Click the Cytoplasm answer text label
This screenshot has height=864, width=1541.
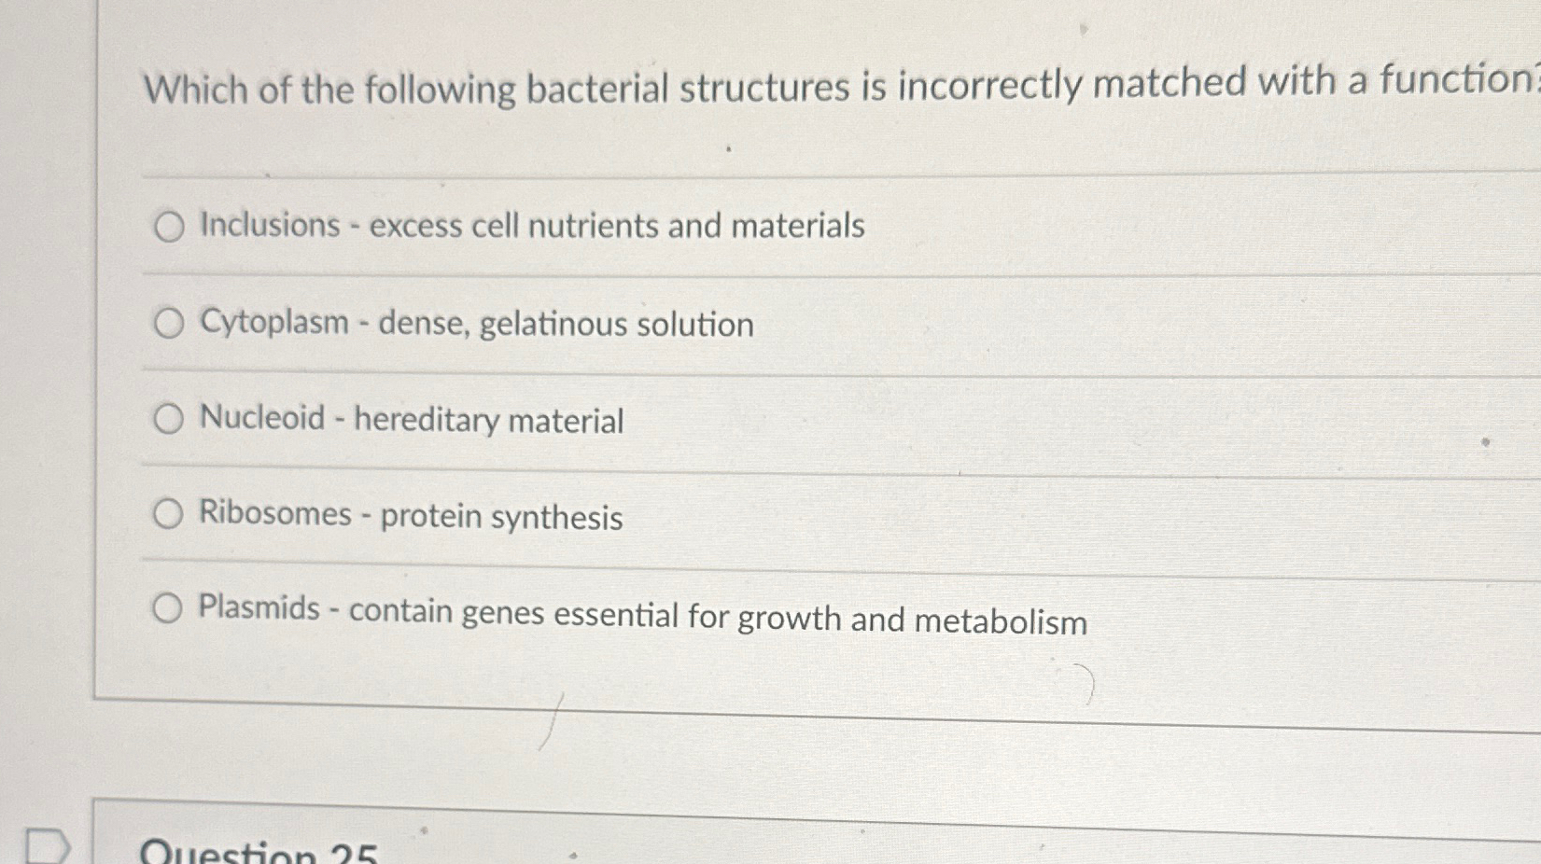point(475,324)
